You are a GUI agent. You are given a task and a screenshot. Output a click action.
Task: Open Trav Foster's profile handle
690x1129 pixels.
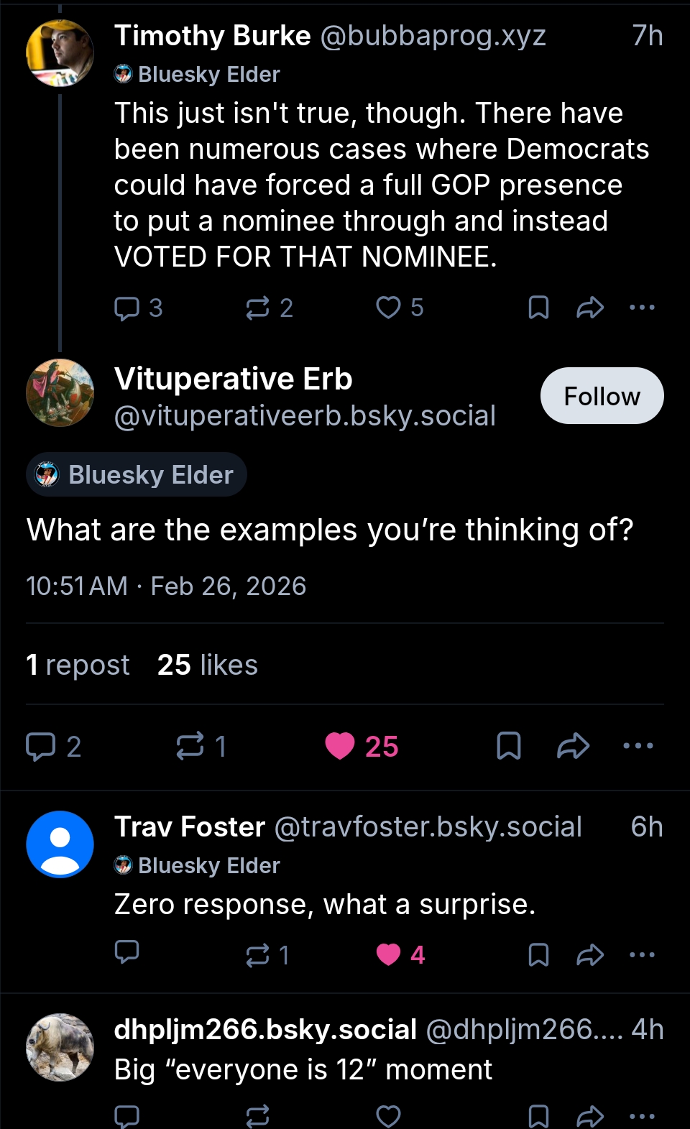click(x=428, y=827)
